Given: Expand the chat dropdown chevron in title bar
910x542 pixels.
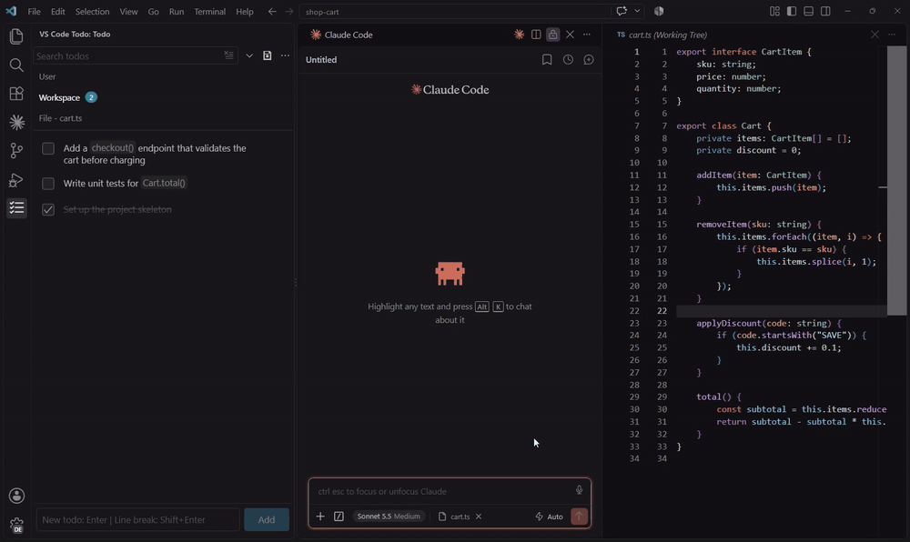Looking at the screenshot, I should [x=637, y=11].
